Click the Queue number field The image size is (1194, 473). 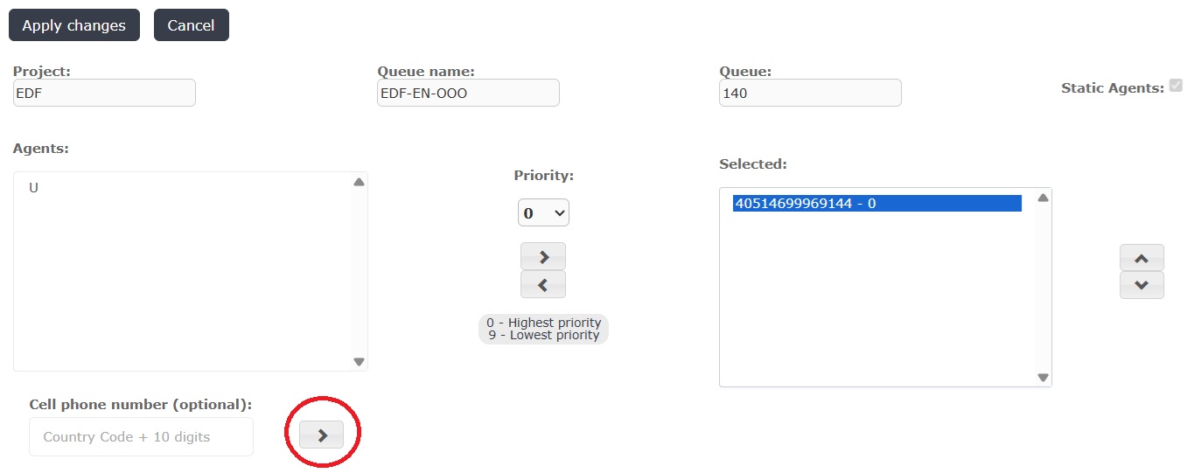[x=810, y=93]
